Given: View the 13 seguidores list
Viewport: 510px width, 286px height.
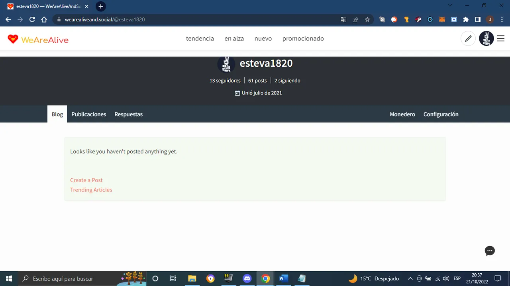Looking at the screenshot, I should [225, 81].
